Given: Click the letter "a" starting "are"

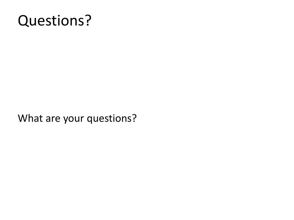Looking at the screenshot, I should (48, 119).
